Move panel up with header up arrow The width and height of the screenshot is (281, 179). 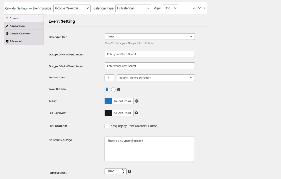point(194,8)
